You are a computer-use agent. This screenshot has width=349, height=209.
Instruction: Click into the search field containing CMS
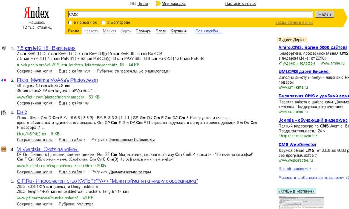pos(190,15)
